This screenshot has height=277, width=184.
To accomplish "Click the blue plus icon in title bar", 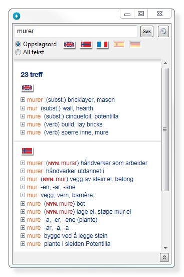I will pos(17,16).
